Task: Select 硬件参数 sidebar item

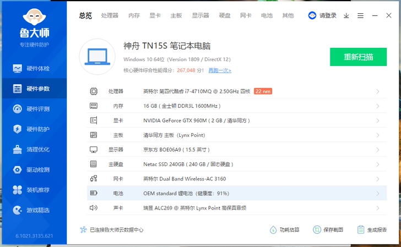Action: pos(34,89)
